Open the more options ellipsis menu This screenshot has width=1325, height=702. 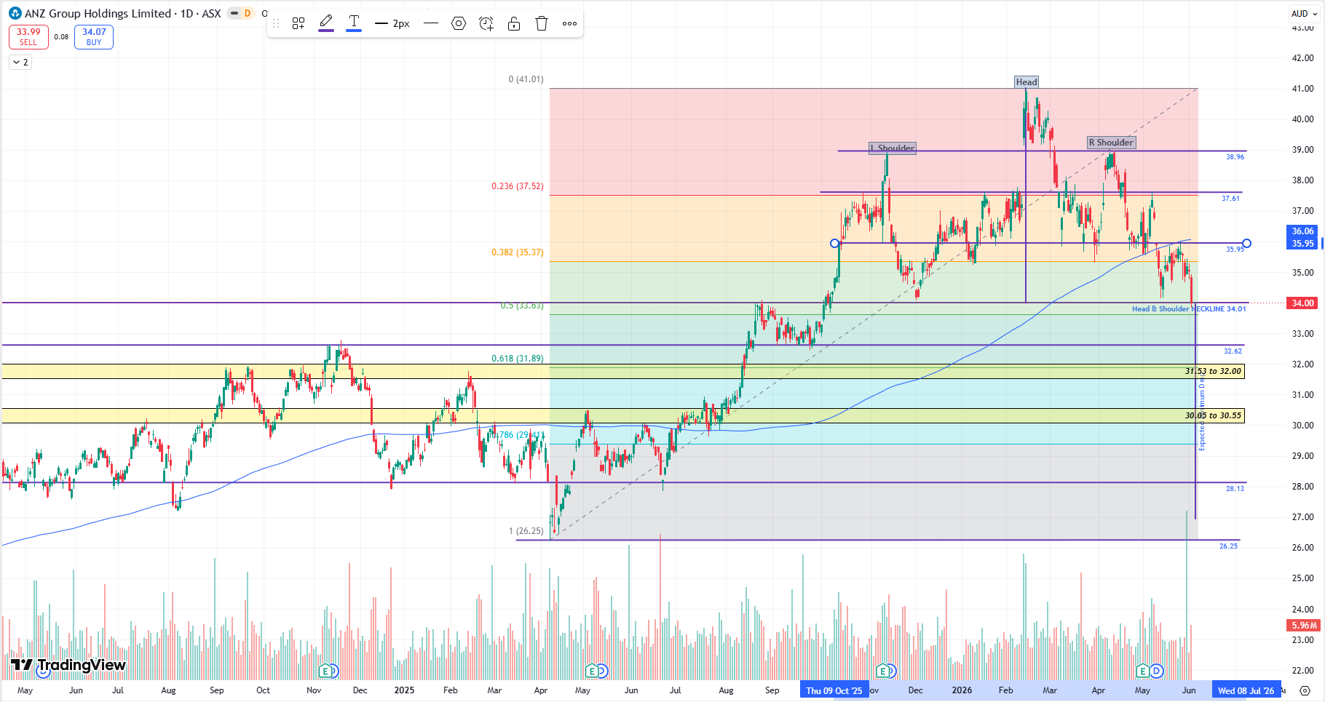569,23
